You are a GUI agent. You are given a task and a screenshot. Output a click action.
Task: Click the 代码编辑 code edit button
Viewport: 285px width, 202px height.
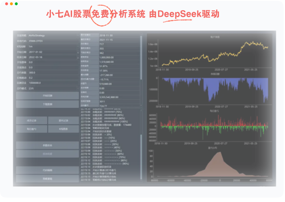(x=47, y=170)
